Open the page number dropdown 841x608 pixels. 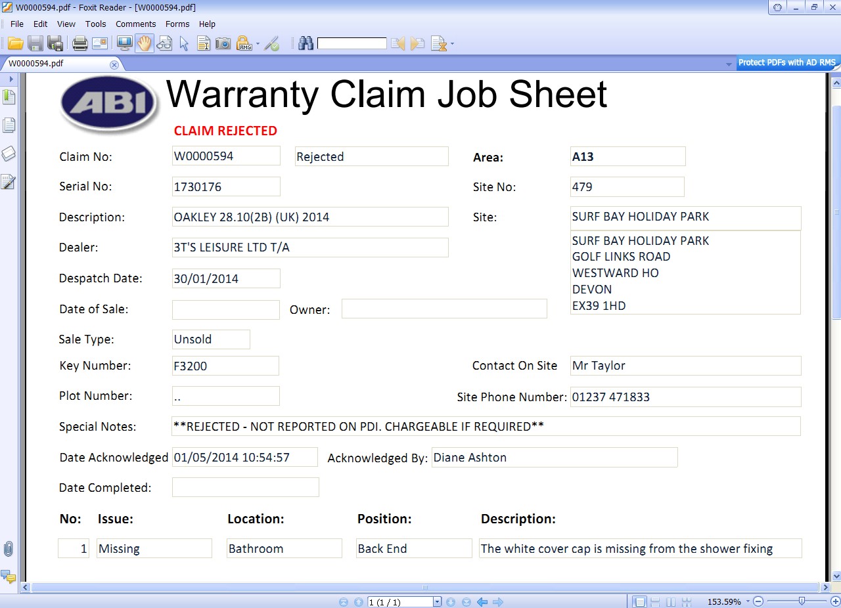click(x=438, y=602)
